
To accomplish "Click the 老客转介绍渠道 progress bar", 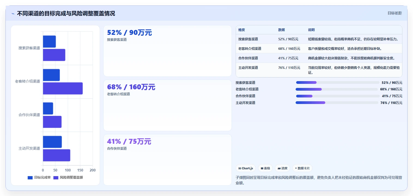I will pos(337,89).
